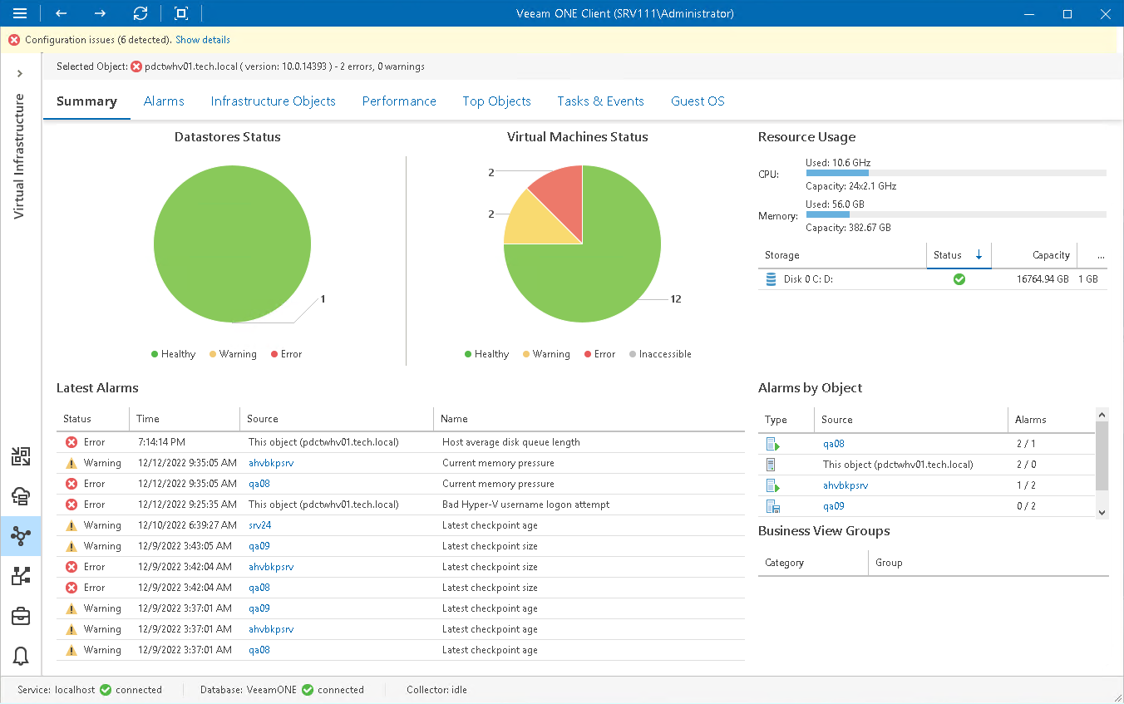The image size is (1124, 704).
Task: Refresh the current view
Action: tap(140, 13)
